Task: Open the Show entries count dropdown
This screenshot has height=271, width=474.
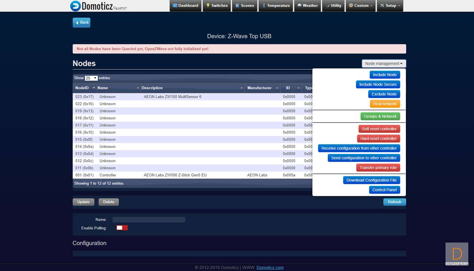Action: click(x=91, y=78)
